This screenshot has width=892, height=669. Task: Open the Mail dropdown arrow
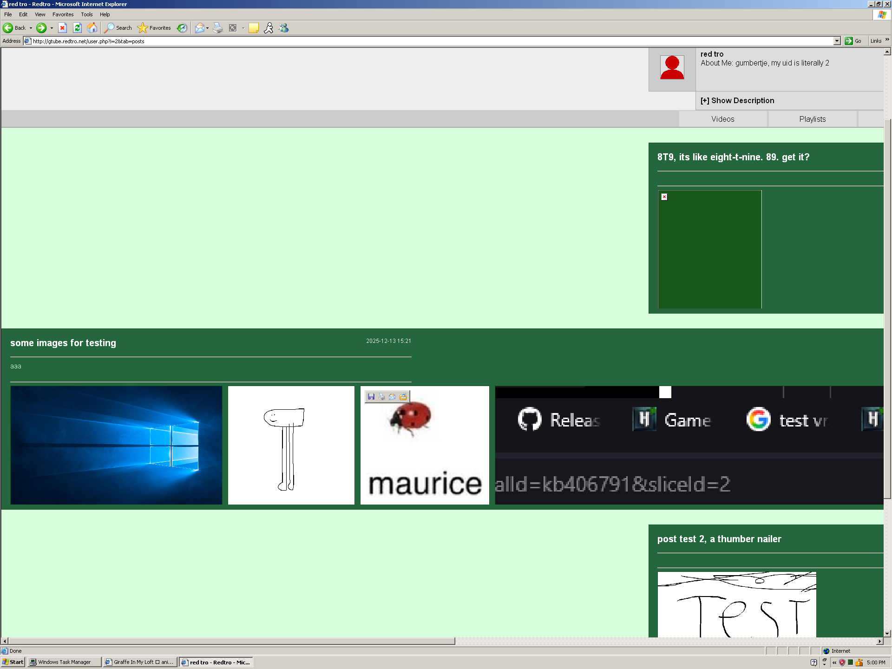[207, 28]
